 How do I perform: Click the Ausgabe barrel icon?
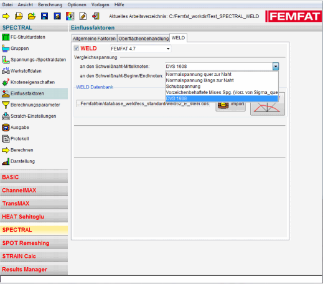coord(6,128)
